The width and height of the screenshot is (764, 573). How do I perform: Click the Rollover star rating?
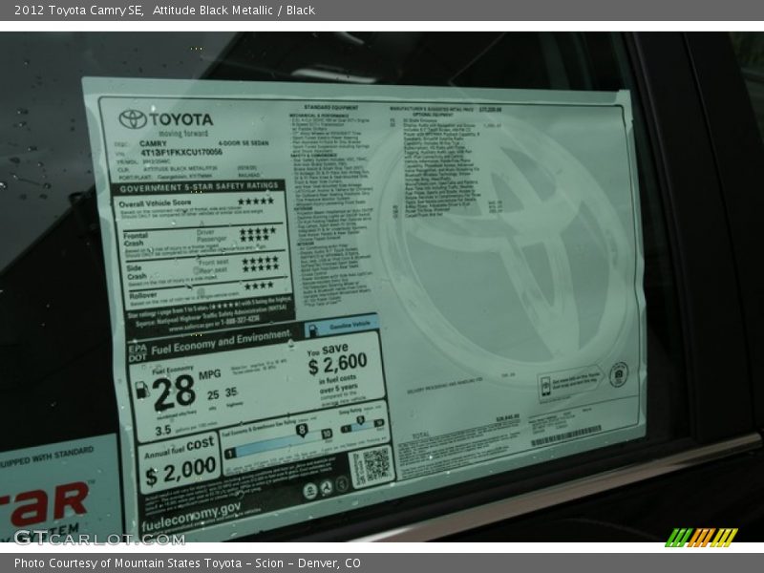coord(258,286)
